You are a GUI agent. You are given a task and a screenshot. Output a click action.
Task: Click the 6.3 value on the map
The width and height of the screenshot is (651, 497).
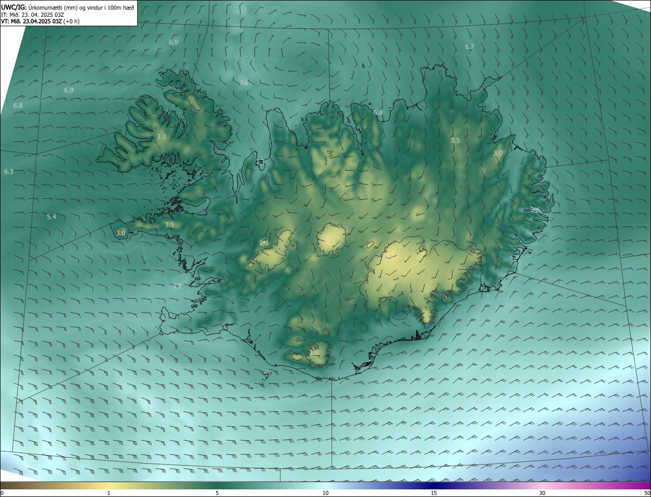[9, 171]
